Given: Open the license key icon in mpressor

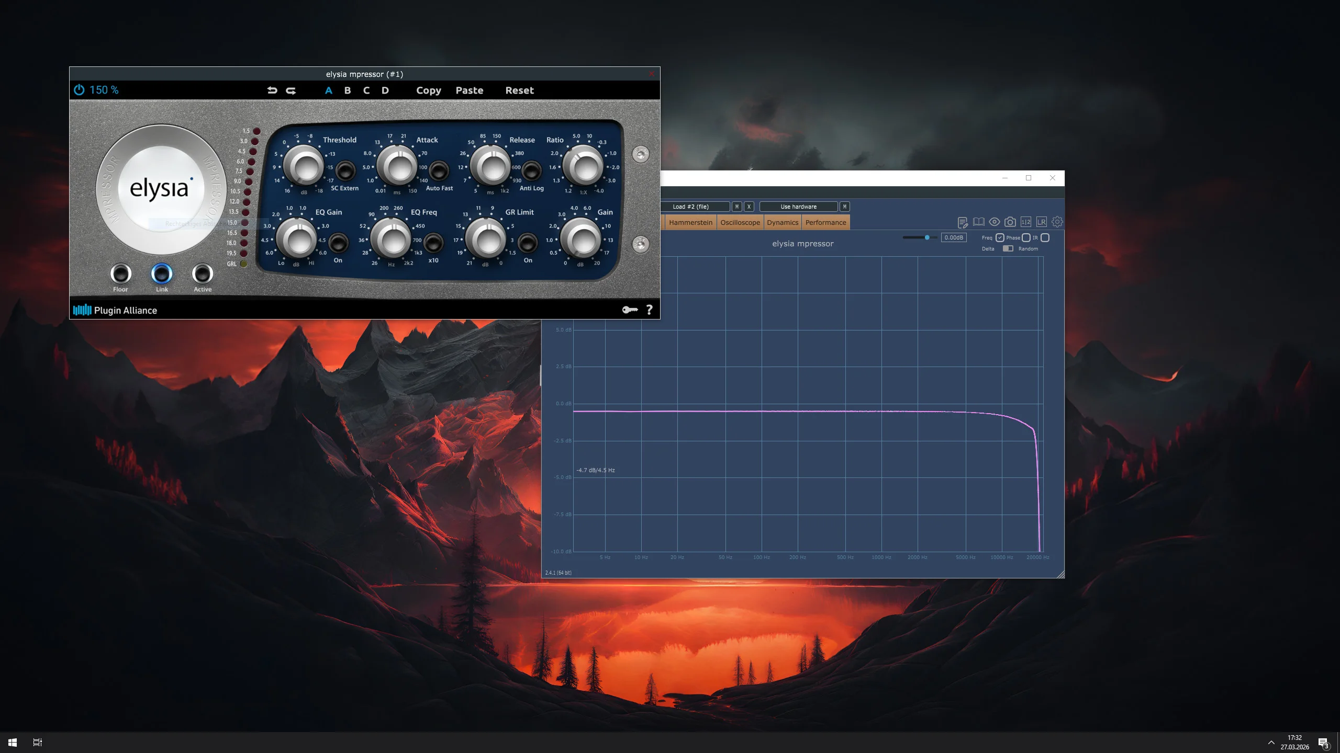Looking at the screenshot, I should click(x=630, y=310).
